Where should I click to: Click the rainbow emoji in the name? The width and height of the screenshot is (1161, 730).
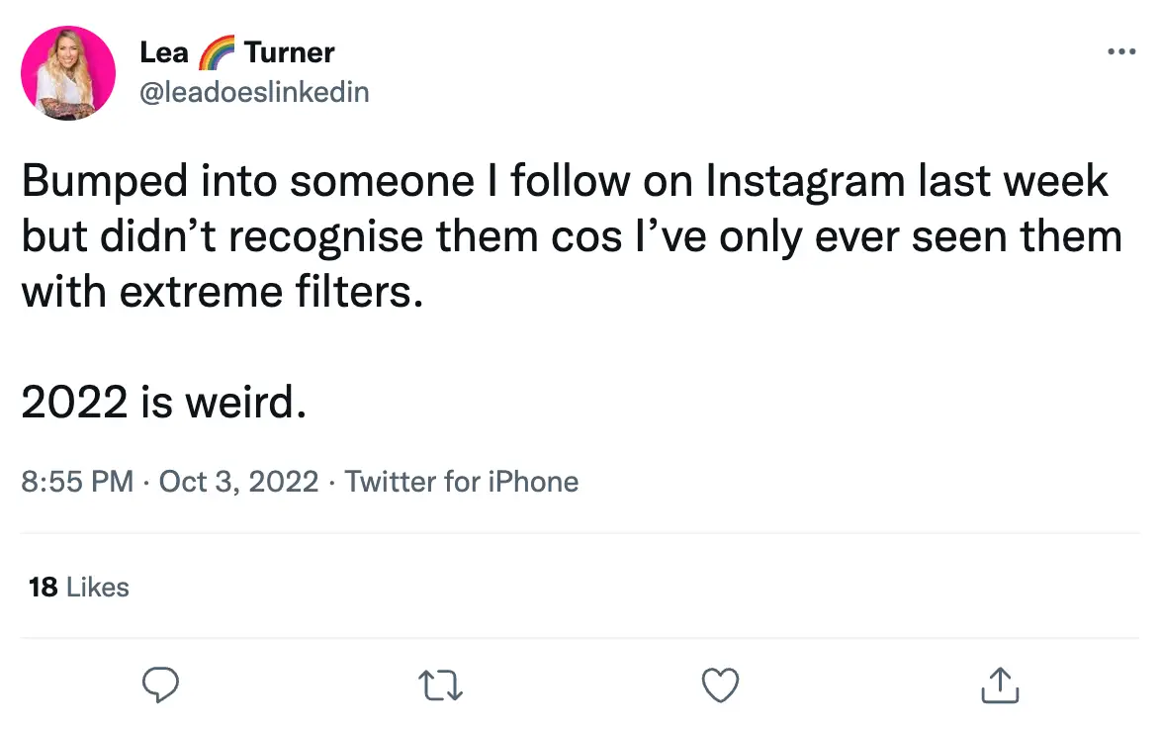click(x=217, y=52)
